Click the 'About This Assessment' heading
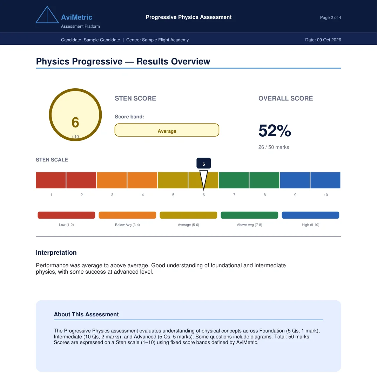The width and height of the screenshot is (377, 385). coord(86,314)
